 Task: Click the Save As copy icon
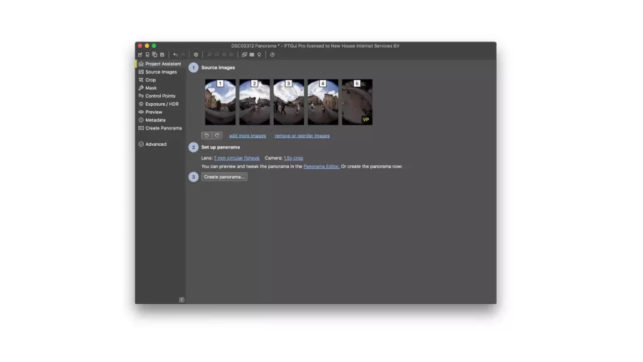tap(154, 55)
